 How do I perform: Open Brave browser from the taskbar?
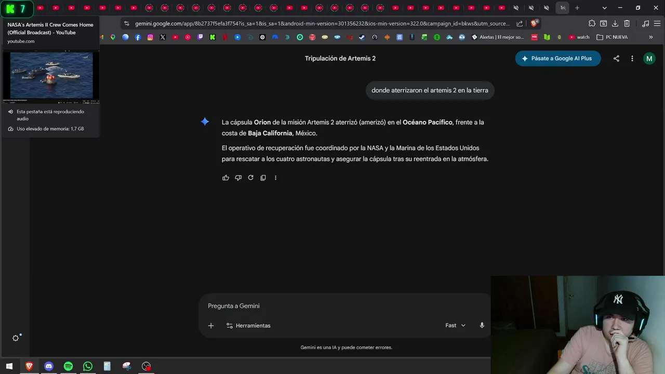point(29,366)
